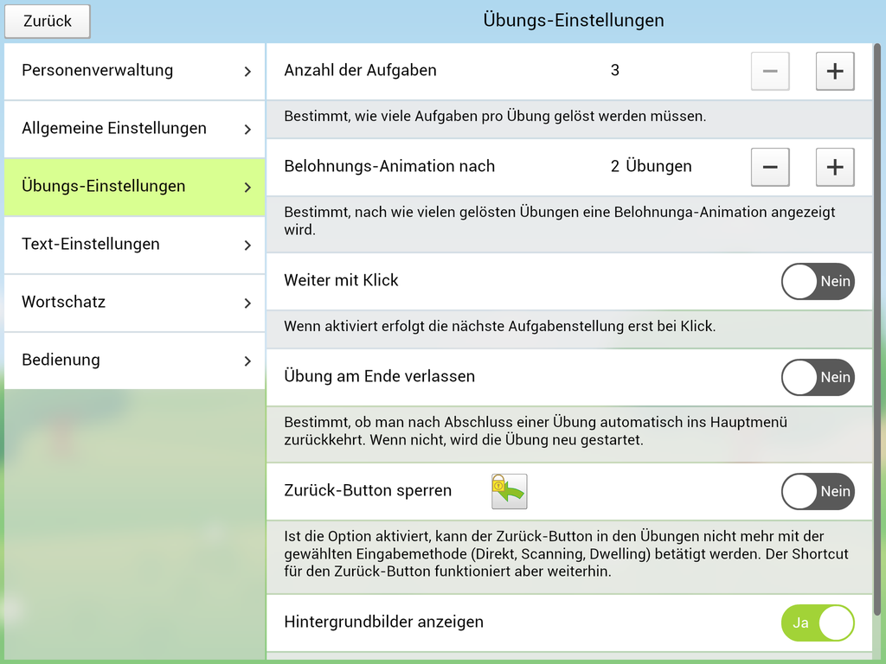Decrease Belohnungs-Animation count with minus
The width and height of the screenshot is (886, 664).
769,167
